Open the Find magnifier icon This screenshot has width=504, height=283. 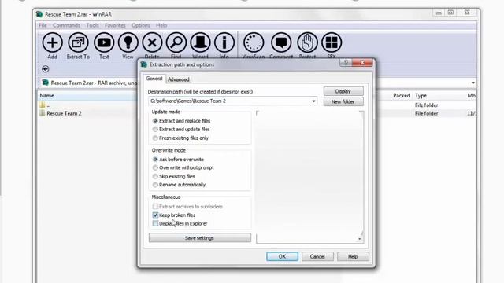coord(176,42)
